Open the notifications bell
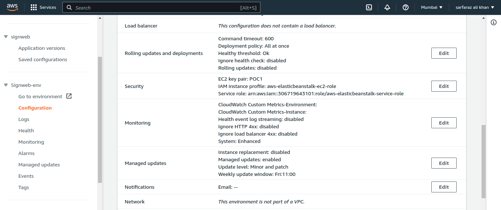 pos(387,7)
